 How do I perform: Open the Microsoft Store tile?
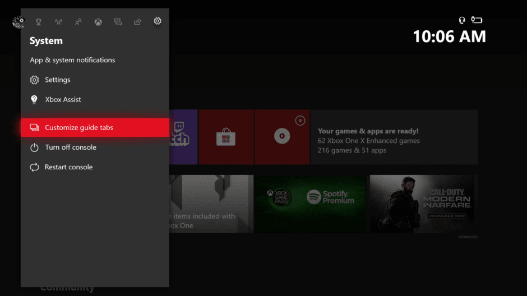[226, 137]
